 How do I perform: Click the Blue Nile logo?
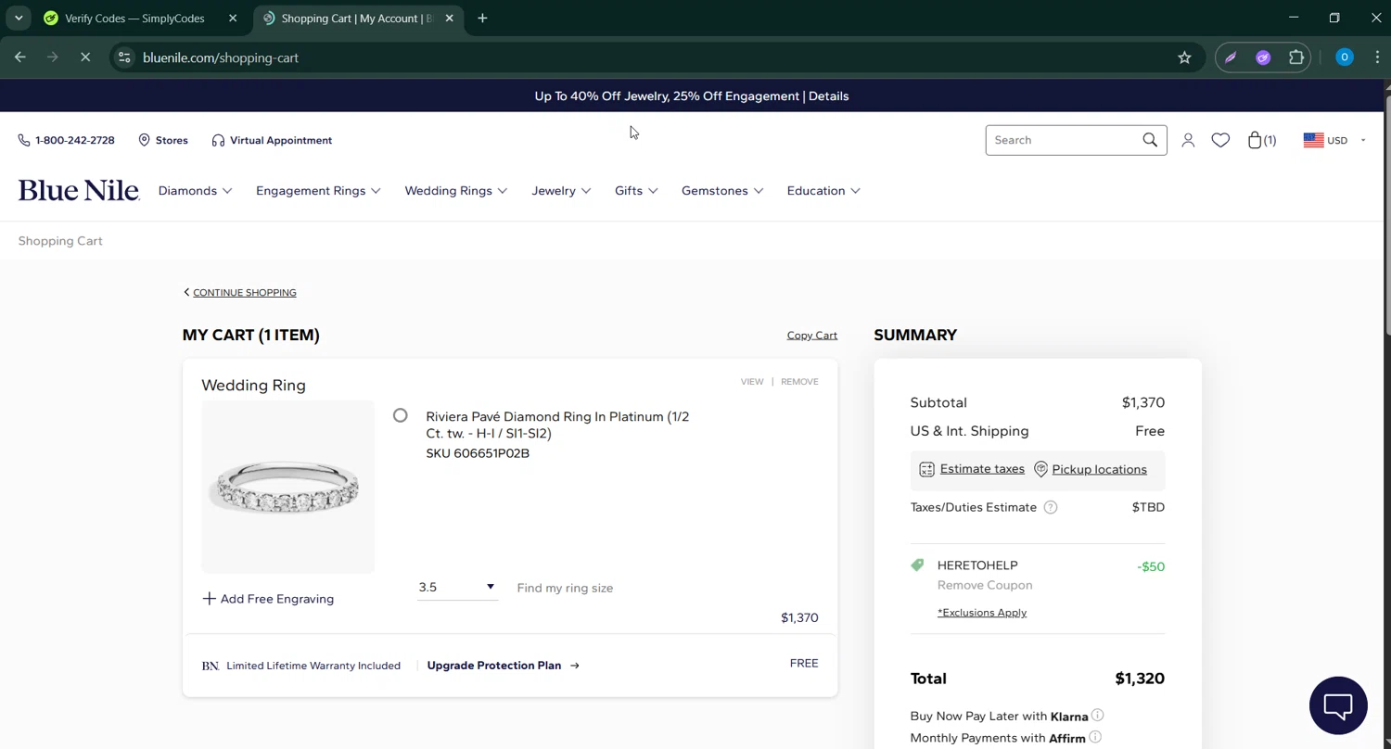(79, 190)
